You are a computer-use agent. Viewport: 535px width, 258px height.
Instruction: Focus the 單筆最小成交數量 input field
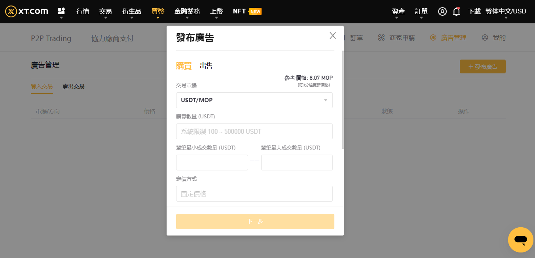(212, 163)
